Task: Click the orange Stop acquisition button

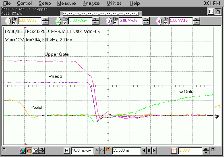Action: [x=29, y=150]
